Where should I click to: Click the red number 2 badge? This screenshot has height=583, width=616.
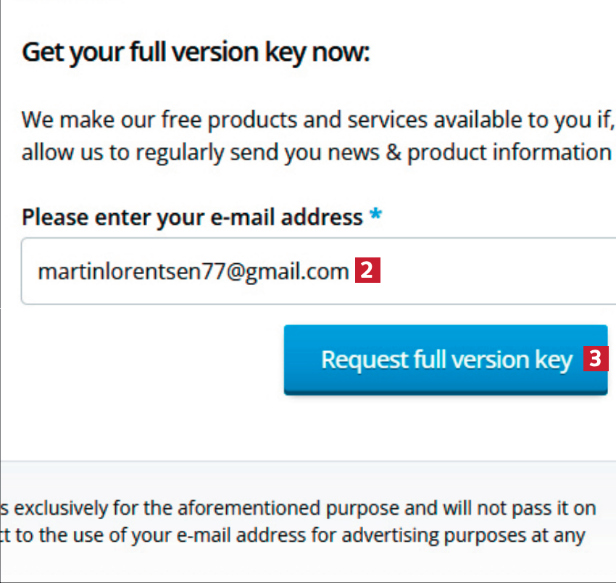pos(367,272)
